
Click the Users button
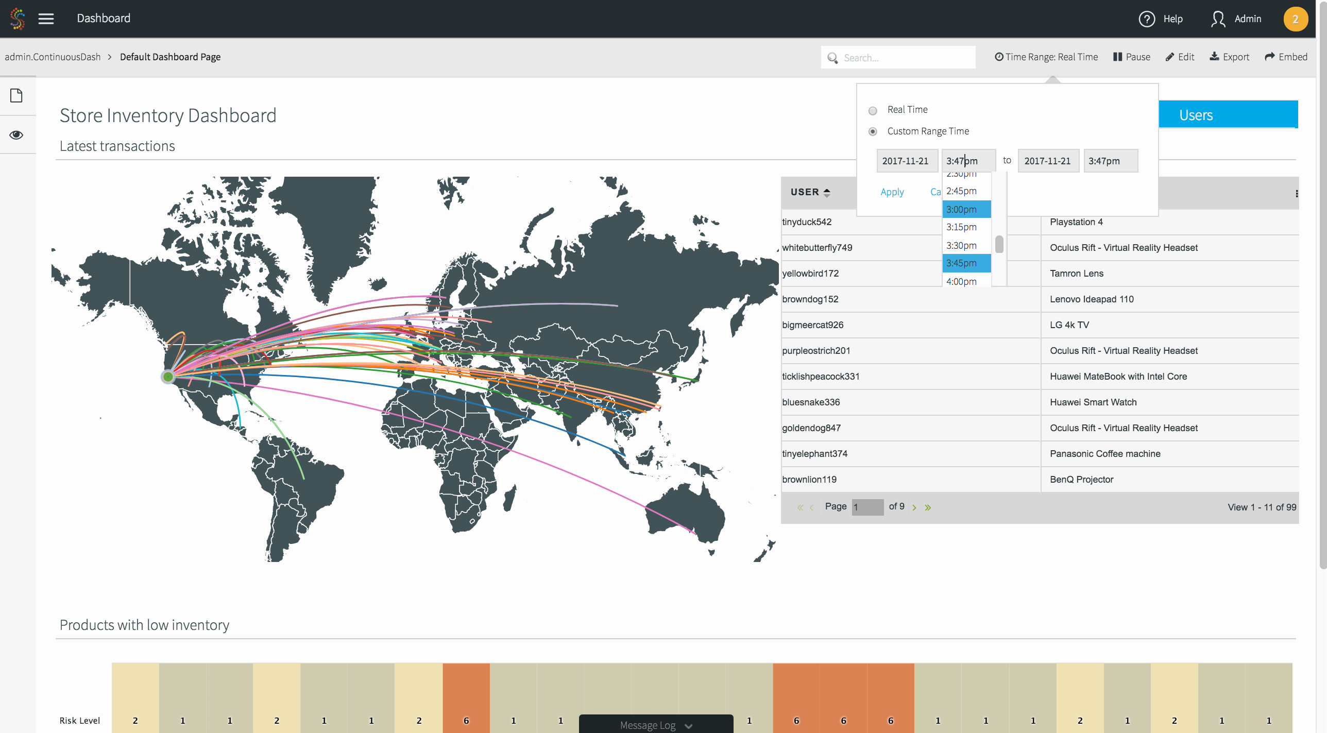pos(1196,114)
